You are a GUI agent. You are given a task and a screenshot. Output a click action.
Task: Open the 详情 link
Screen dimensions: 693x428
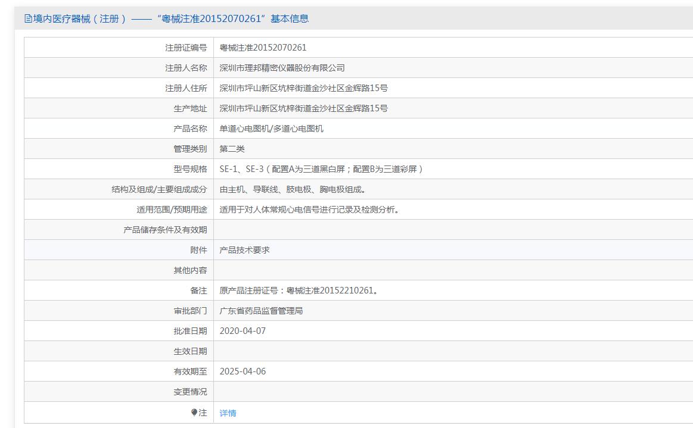coord(228,413)
